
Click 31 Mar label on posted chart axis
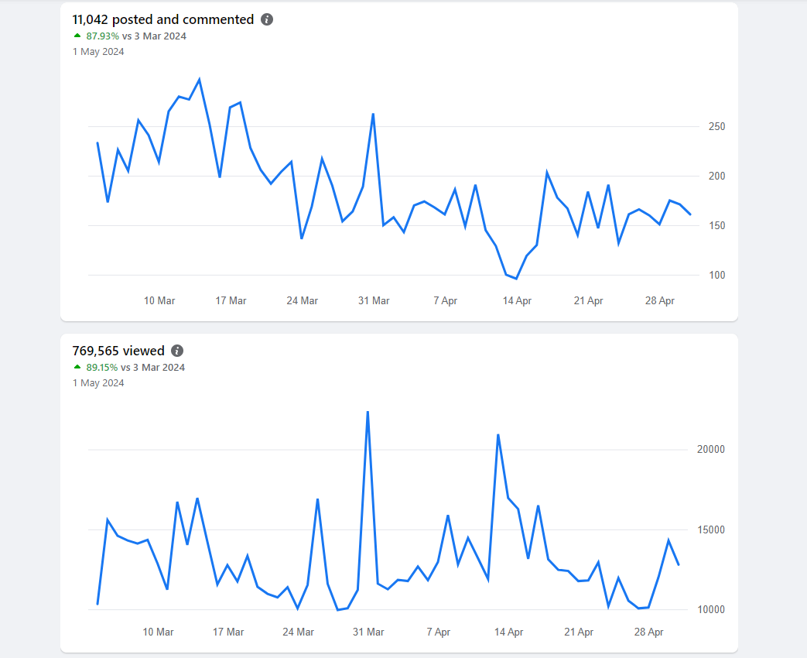[x=374, y=300]
